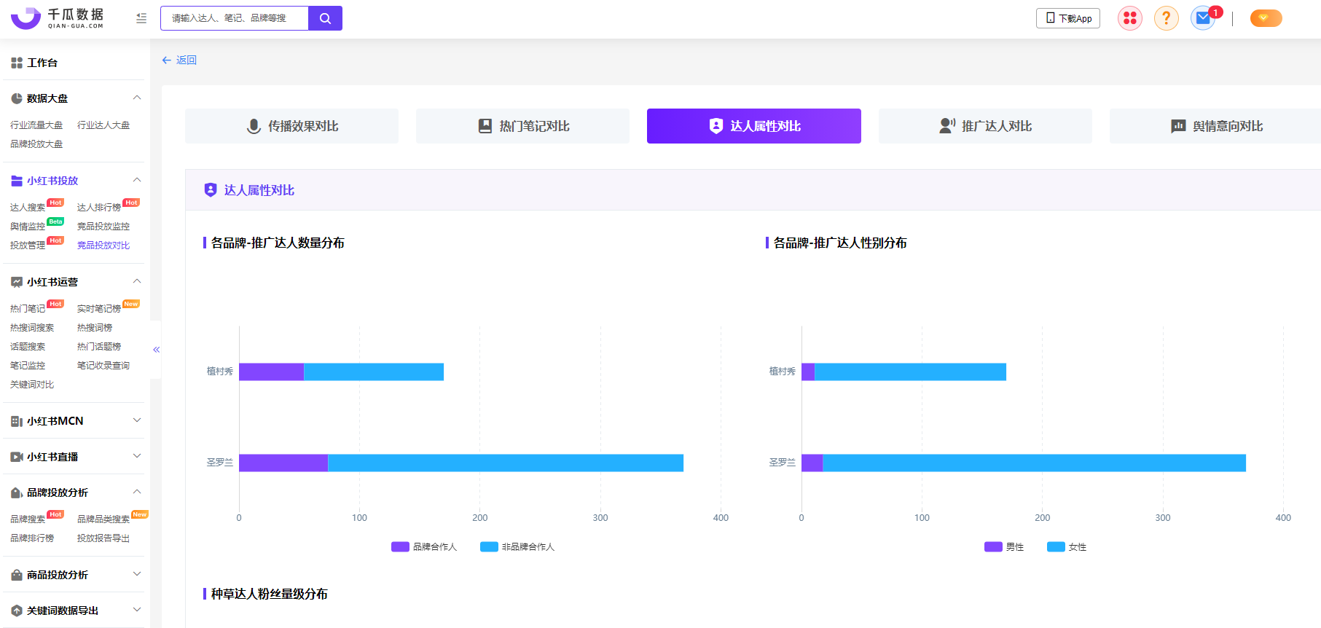Open the red four-dot apps icon
This screenshot has width=1321, height=628.
point(1130,18)
